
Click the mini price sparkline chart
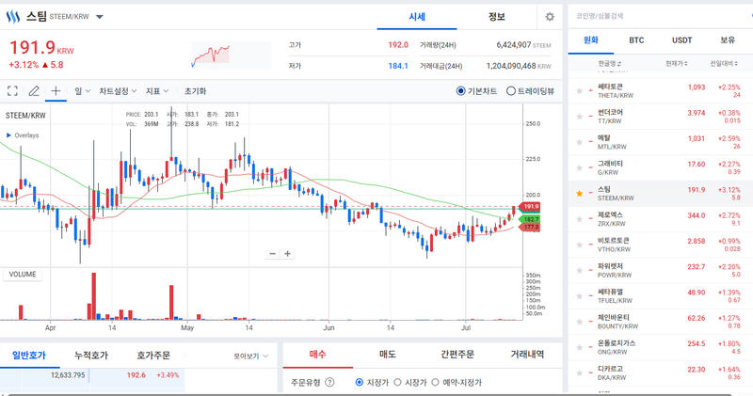point(232,55)
